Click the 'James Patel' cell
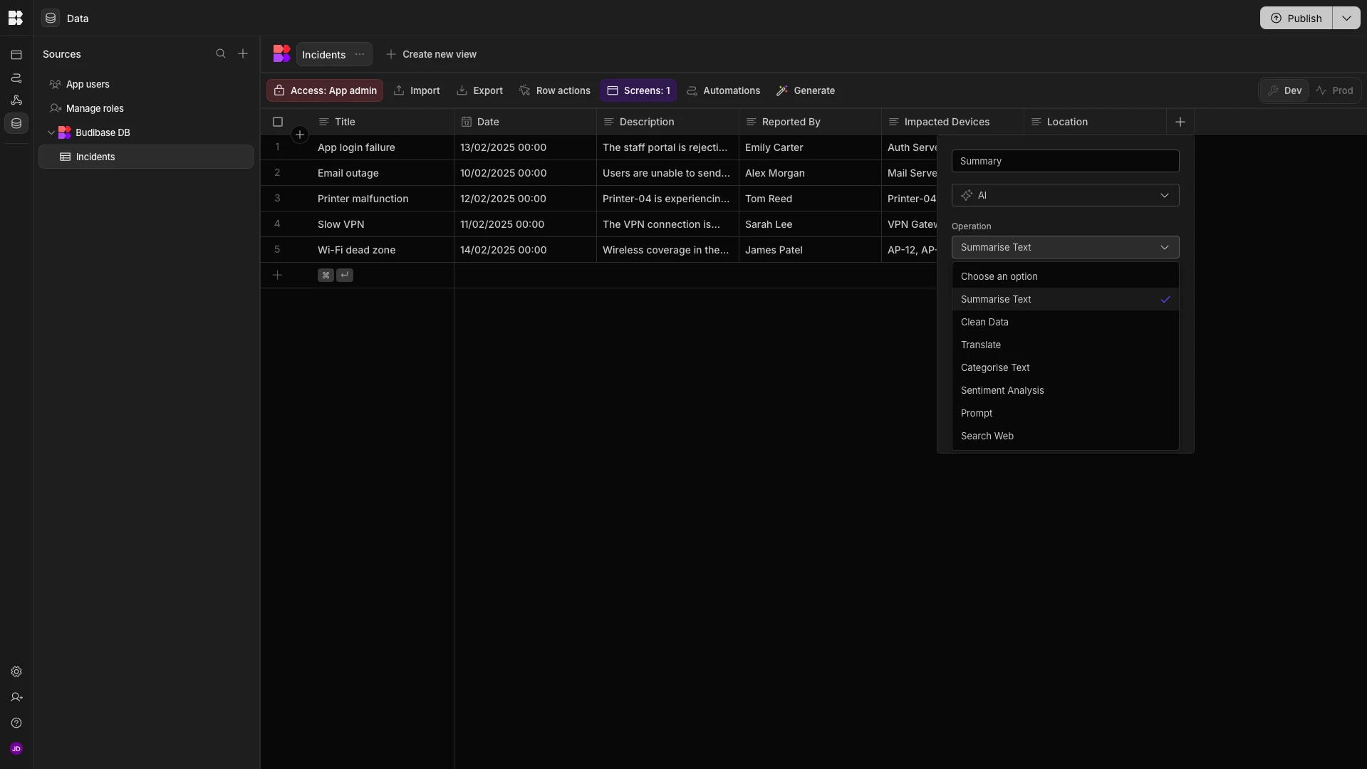 click(x=810, y=250)
